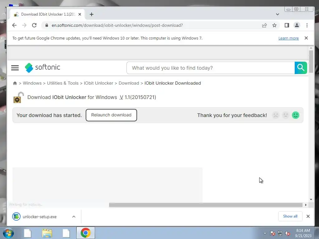This screenshot has height=239, width=319.
Task: Select the green happy face feedback icon
Action: pos(296,115)
